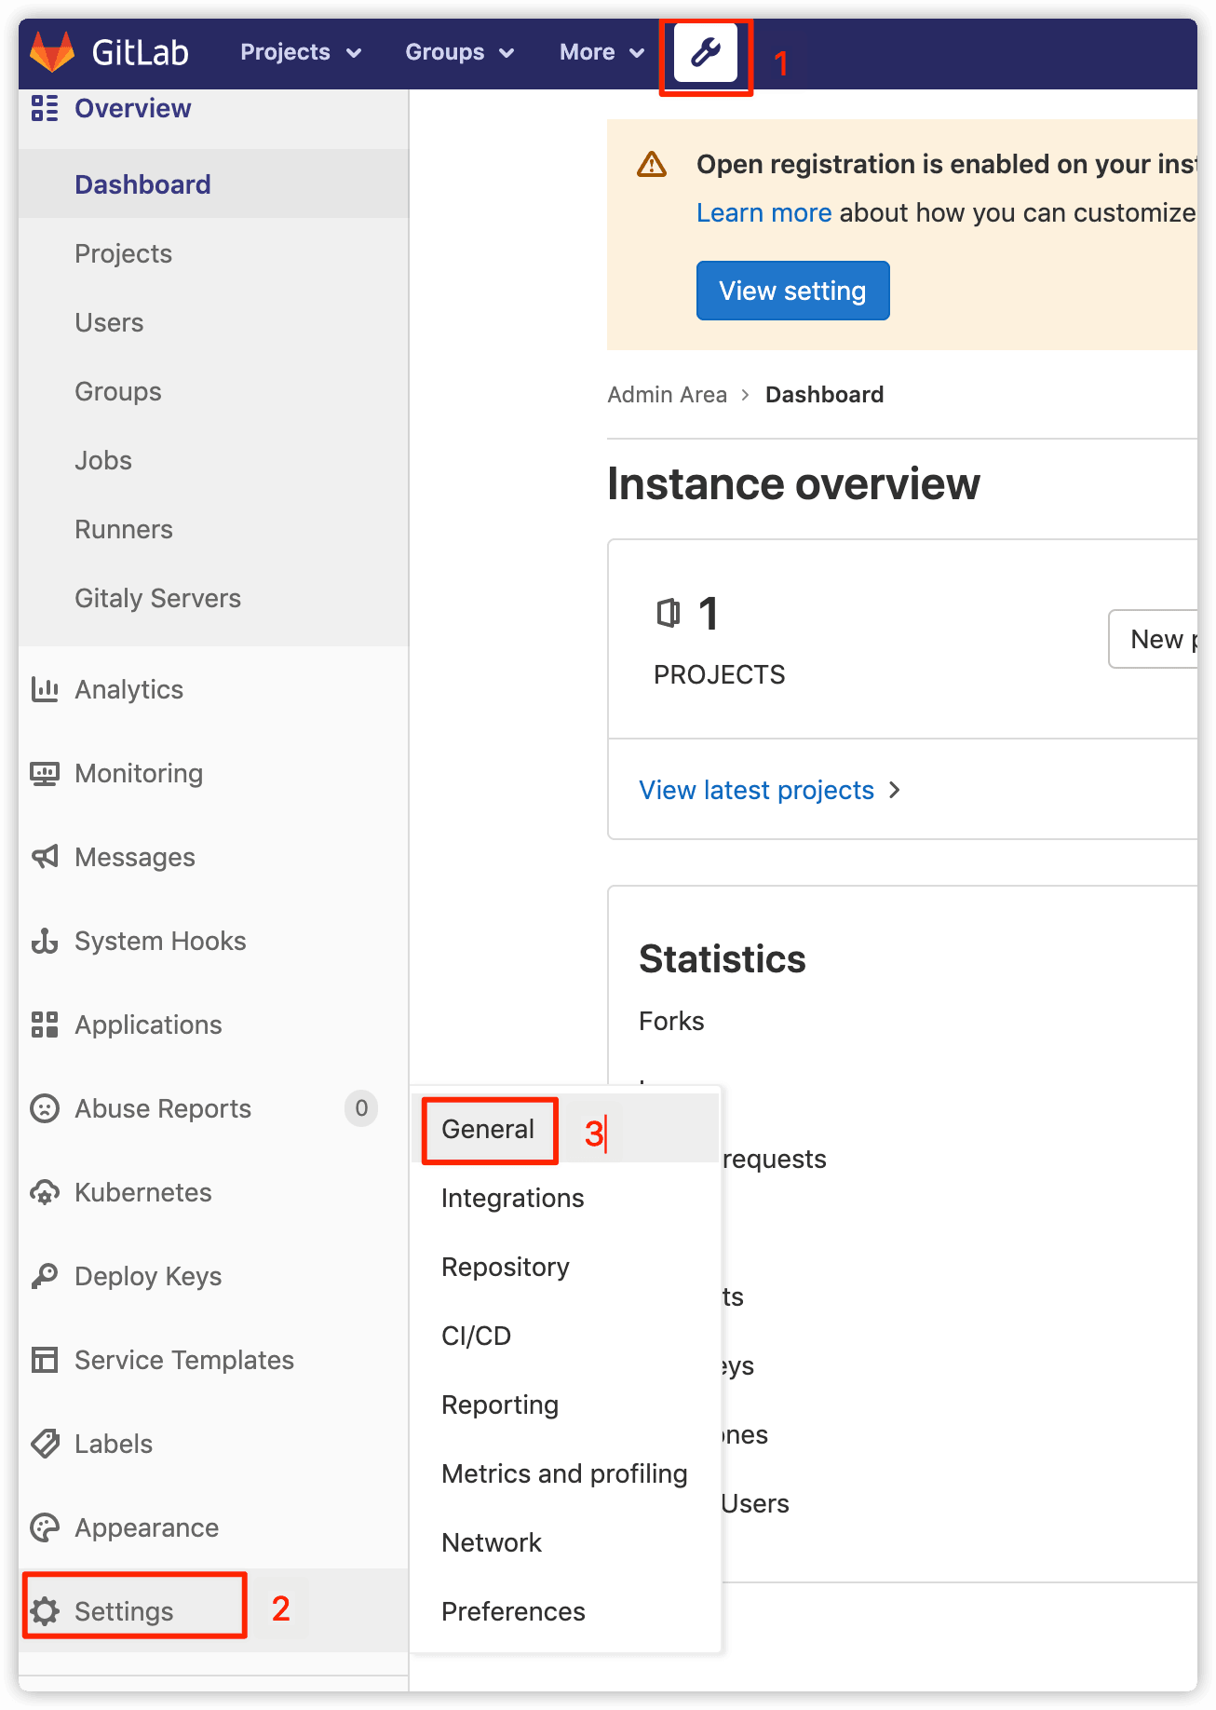Click the Statistics heading
Screen dimensions: 1216x1710
coord(723,958)
